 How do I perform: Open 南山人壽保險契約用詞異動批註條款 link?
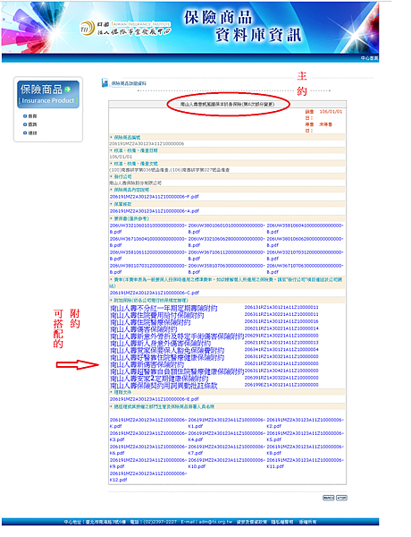164,386
